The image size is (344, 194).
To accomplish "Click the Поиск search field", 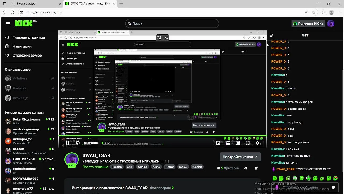I will [172, 23].
